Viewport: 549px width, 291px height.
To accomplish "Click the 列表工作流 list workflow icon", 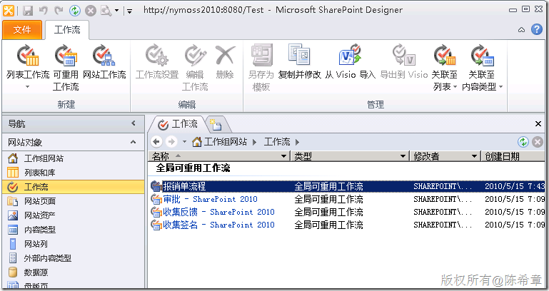I will (x=28, y=55).
